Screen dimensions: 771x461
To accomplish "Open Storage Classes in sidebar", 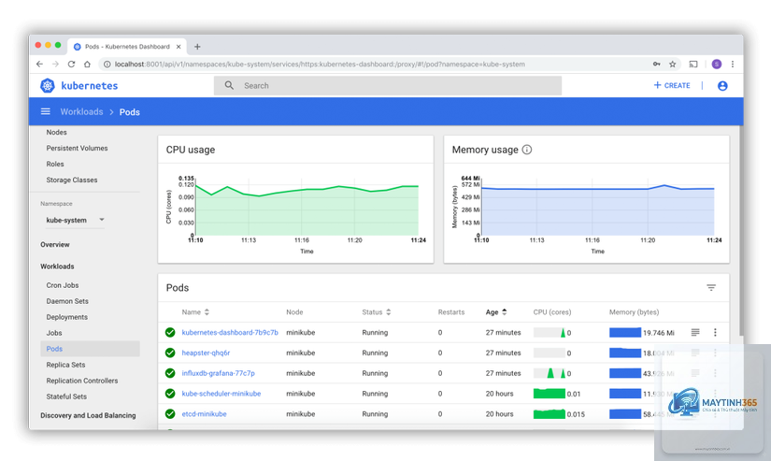I will point(72,180).
